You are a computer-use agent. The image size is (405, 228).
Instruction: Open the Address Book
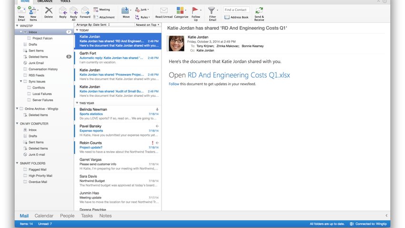(x=236, y=17)
